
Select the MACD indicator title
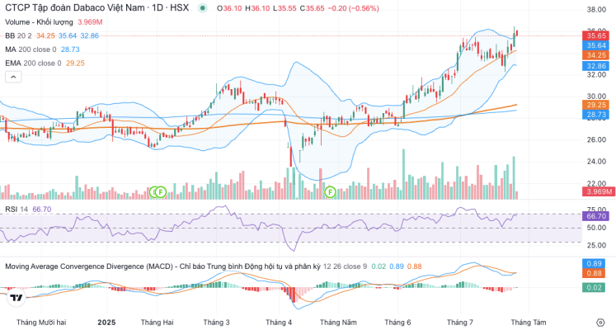pos(162,266)
